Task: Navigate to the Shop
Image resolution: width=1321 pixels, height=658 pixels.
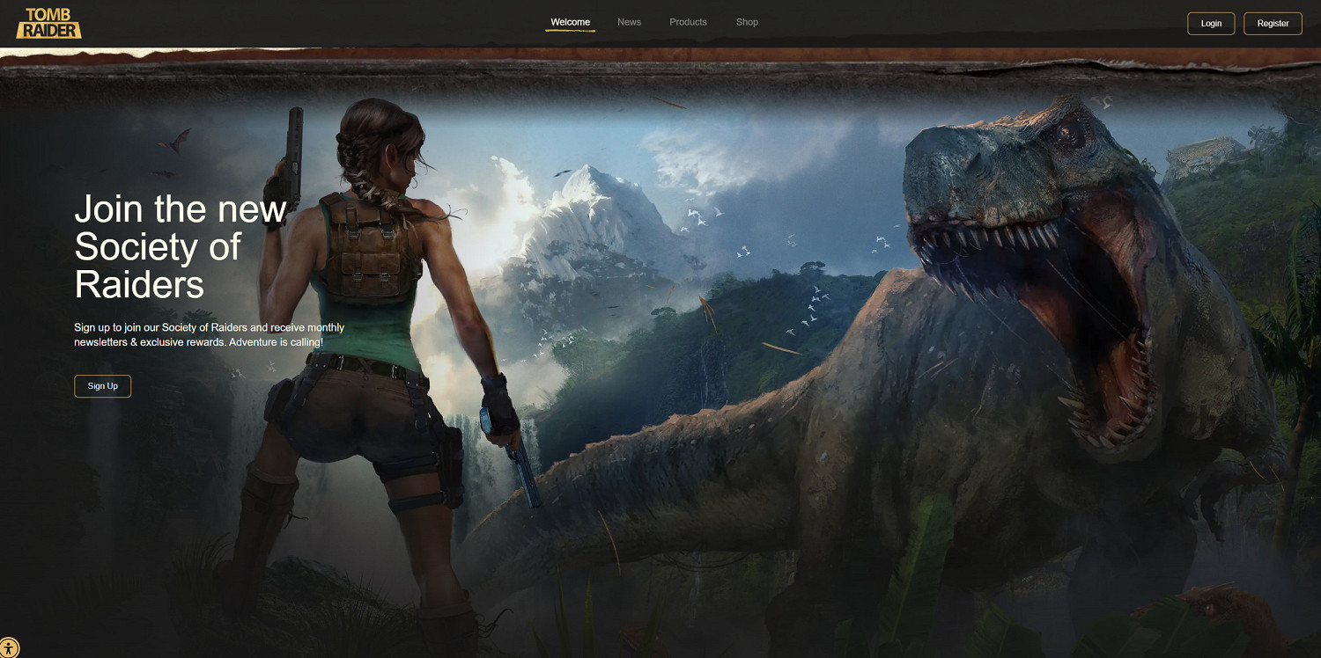Action: 747,22
